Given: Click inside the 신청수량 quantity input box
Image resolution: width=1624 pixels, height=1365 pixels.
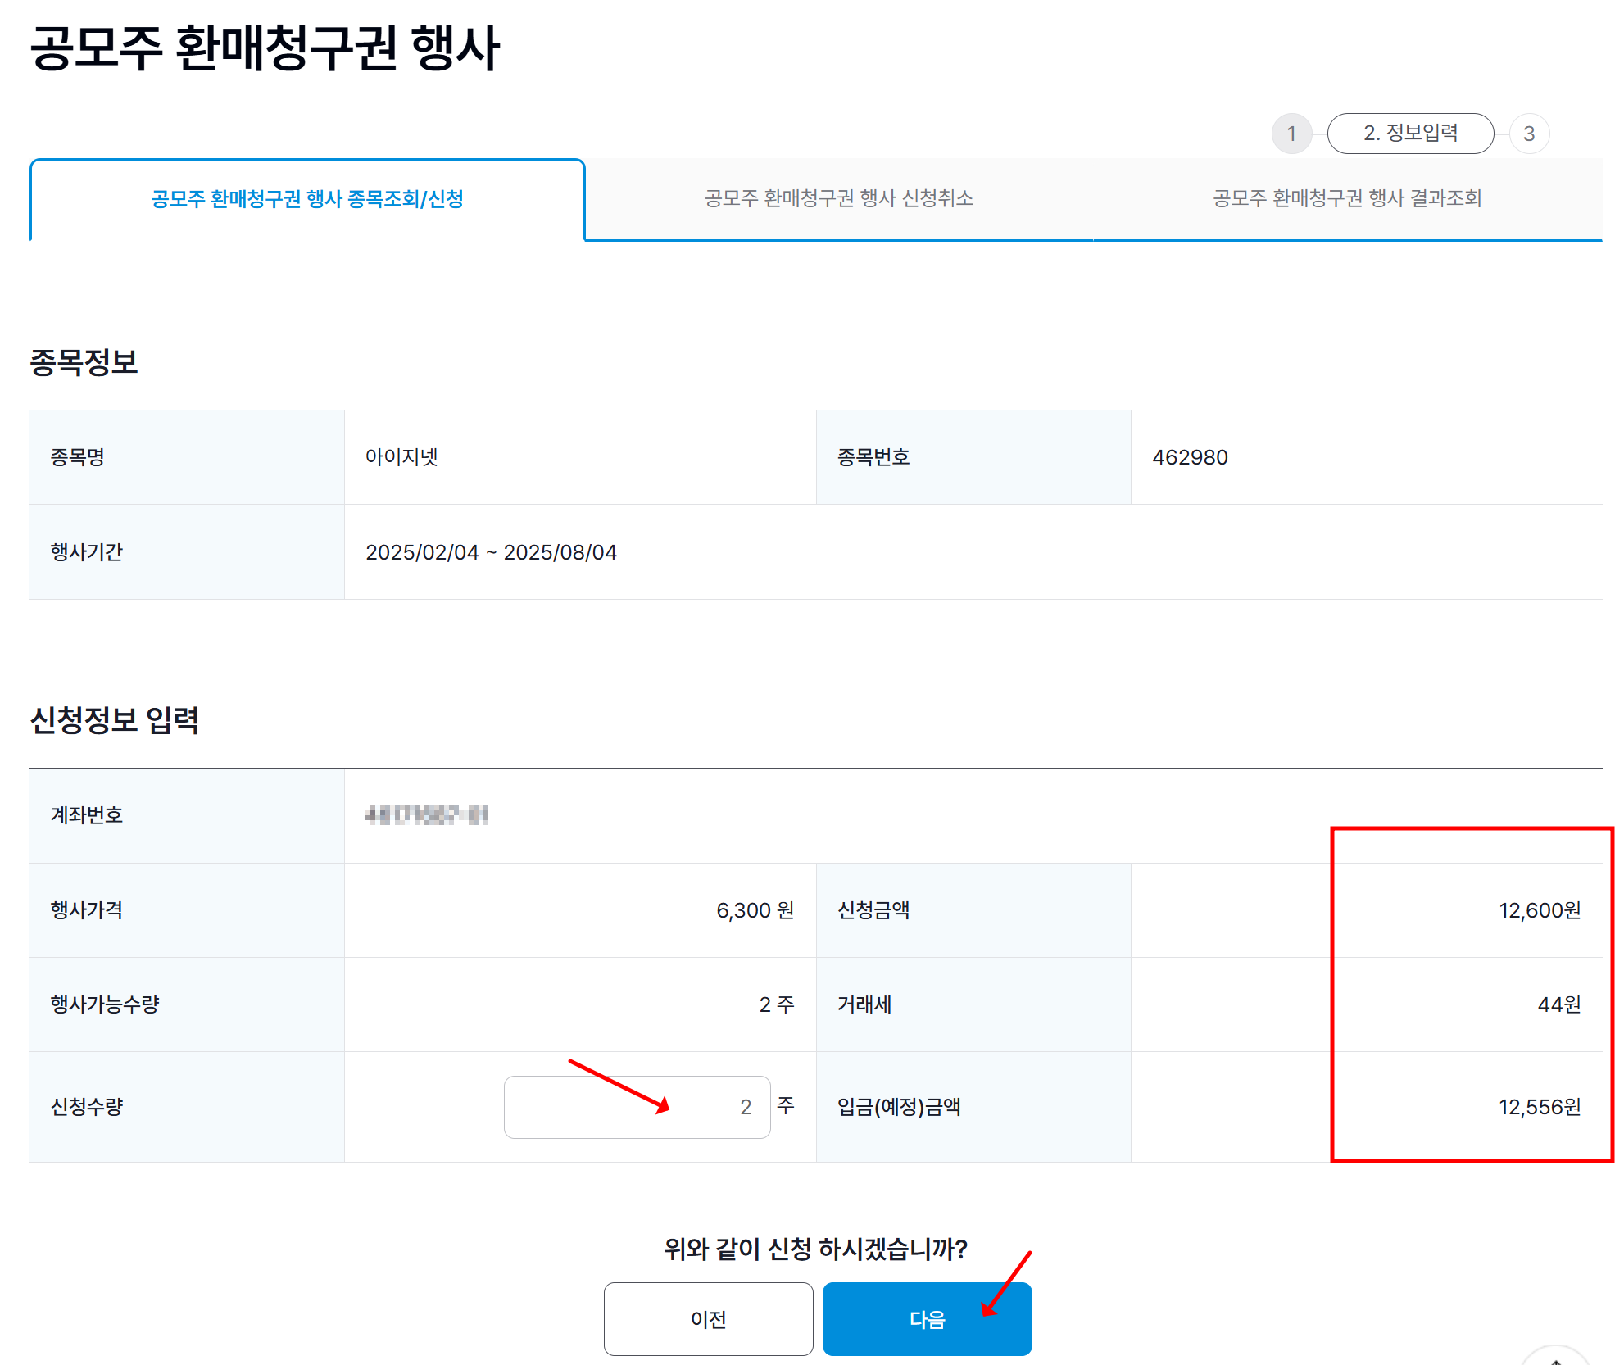Looking at the screenshot, I should pyautogui.click(x=637, y=1108).
